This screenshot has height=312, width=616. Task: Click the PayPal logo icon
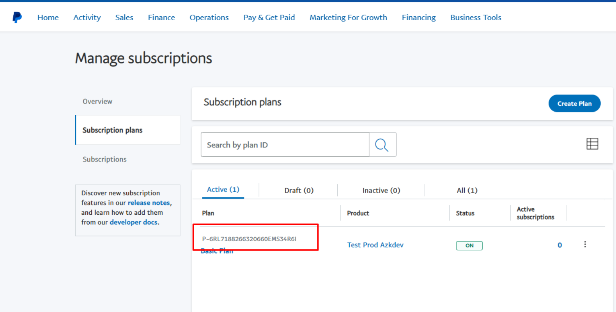tap(17, 18)
